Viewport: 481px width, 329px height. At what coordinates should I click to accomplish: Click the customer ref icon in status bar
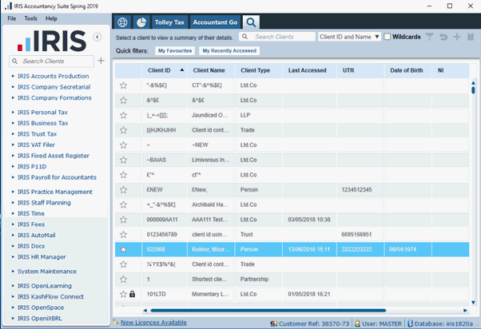click(274, 323)
